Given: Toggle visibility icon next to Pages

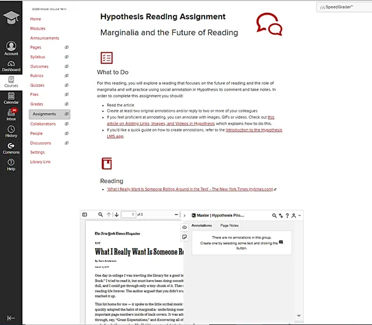Looking at the screenshot, I should click(66, 47).
